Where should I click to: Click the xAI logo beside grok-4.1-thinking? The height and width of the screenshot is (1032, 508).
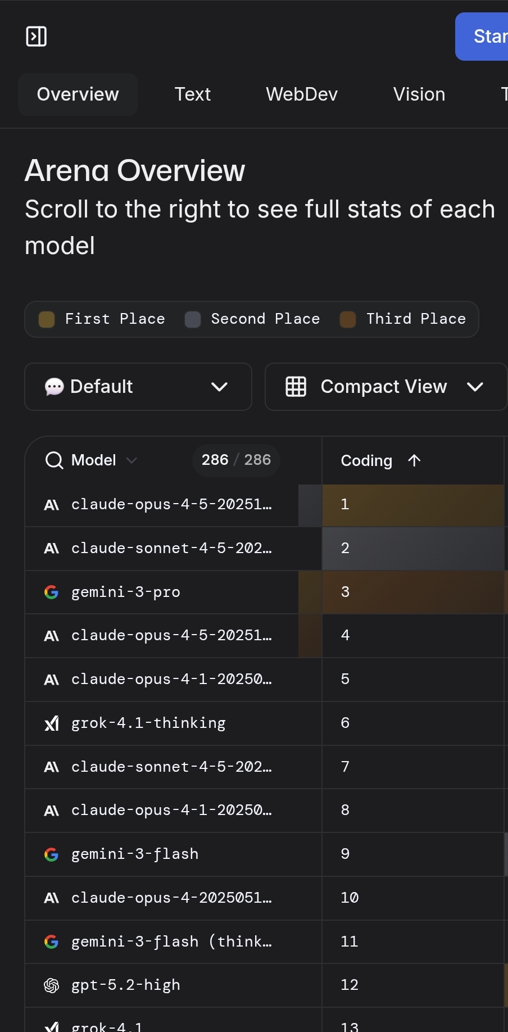[52, 723]
